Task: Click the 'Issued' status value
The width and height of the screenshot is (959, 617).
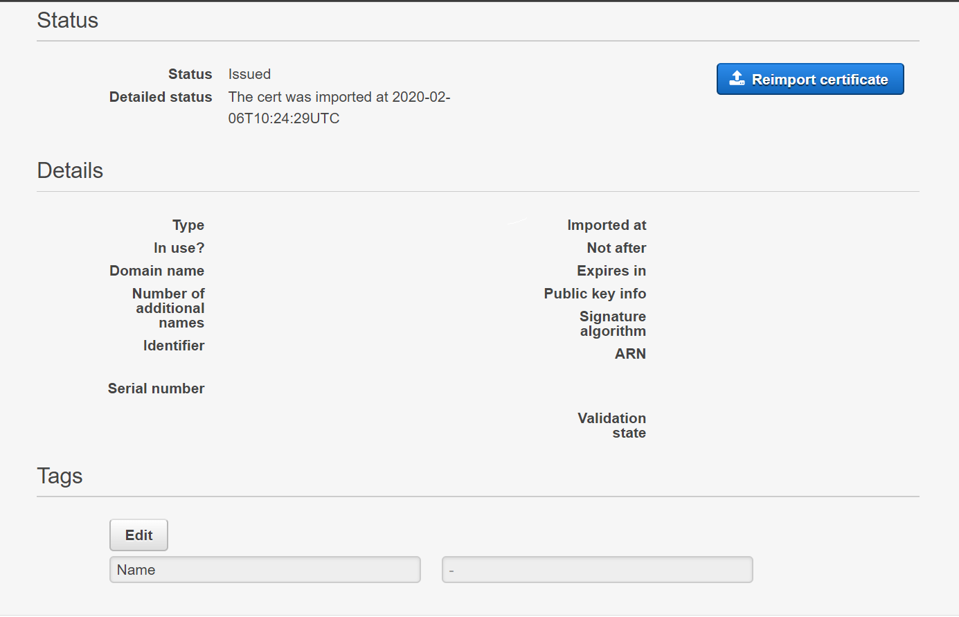Action: tap(249, 74)
